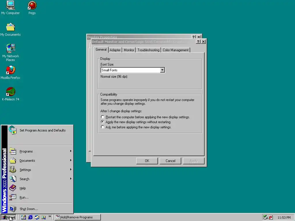Choose Run... label in the Start menu
Image resolution: width=295 pixels, height=221 pixels.
24,197
